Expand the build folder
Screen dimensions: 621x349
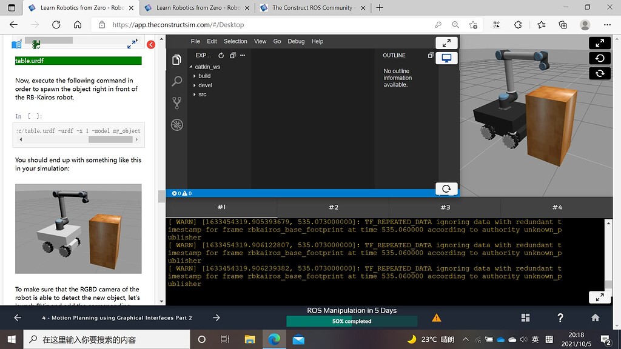202,76
